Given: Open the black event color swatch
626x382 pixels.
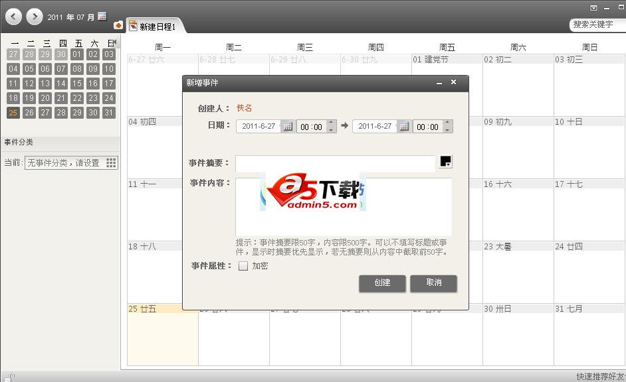Looking at the screenshot, I should 445,161.
